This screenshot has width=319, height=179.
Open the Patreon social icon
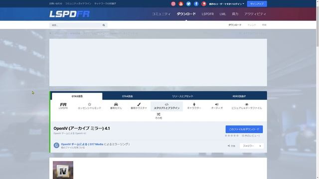click(x=204, y=3)
